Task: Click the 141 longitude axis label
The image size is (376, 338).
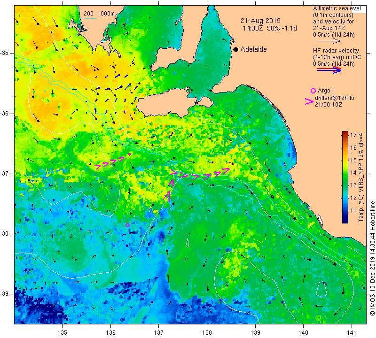Action: (x=352, y=333)
